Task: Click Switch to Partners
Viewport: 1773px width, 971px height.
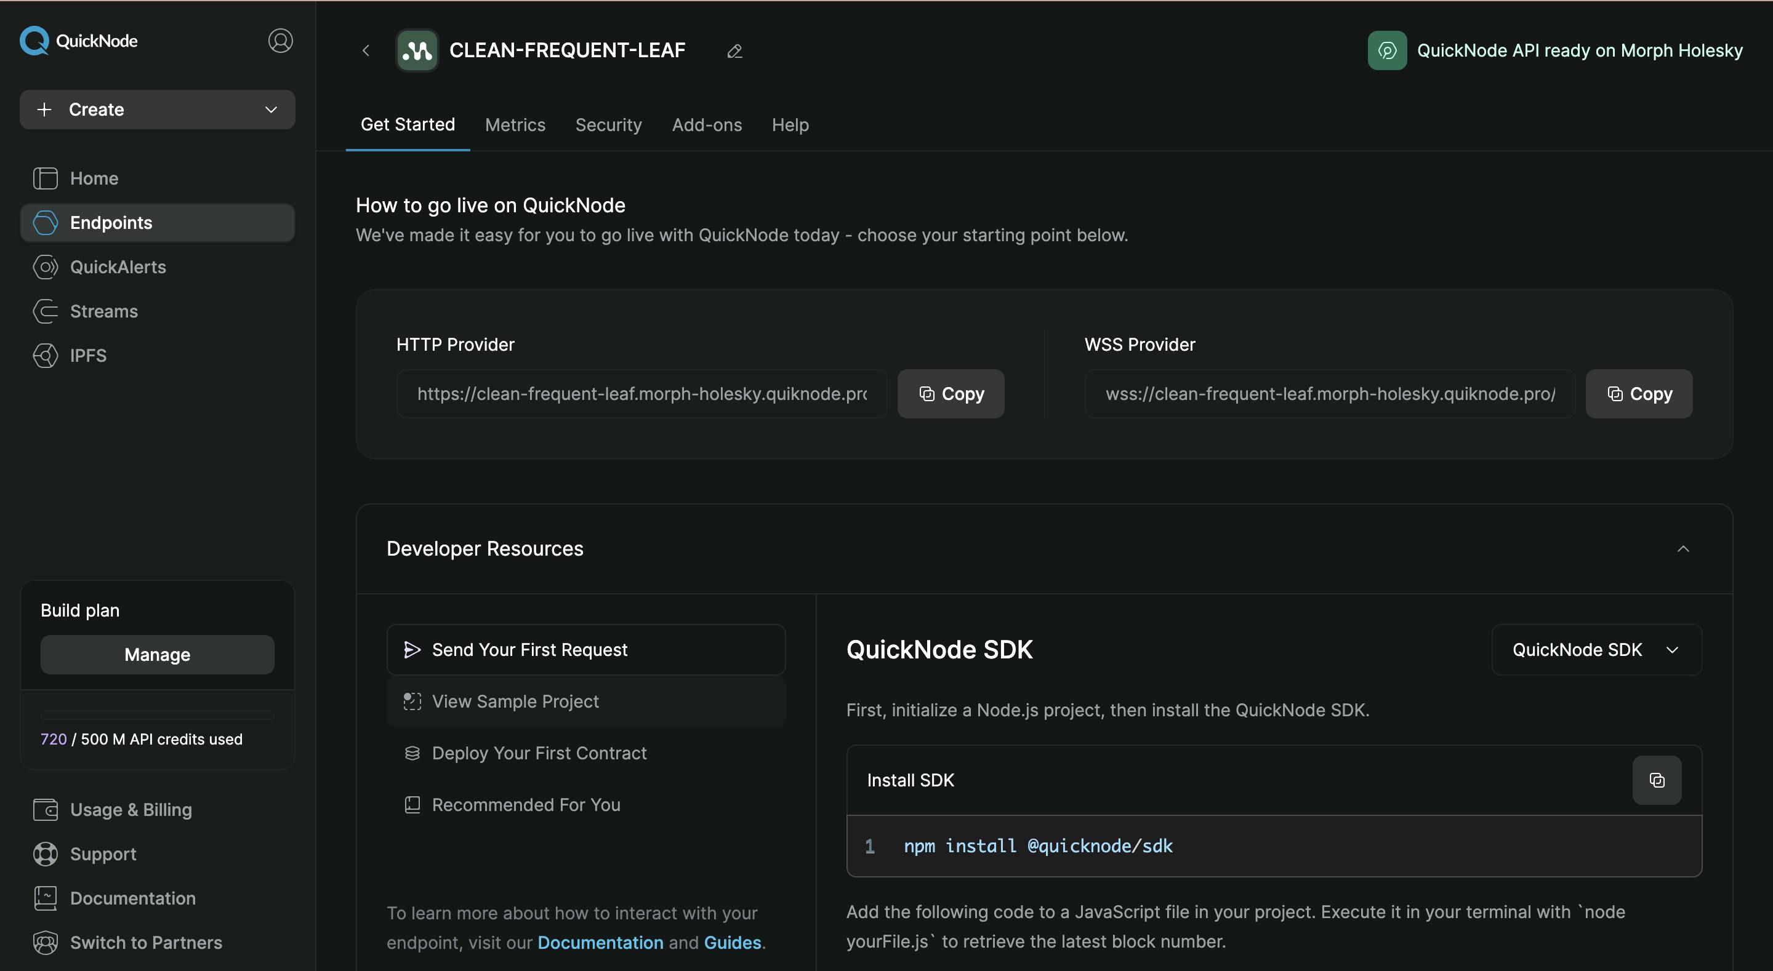Action: pyautogui.click(x=157, y=942)
